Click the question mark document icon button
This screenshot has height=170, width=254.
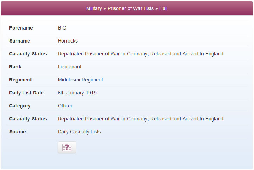coord(67,148)
